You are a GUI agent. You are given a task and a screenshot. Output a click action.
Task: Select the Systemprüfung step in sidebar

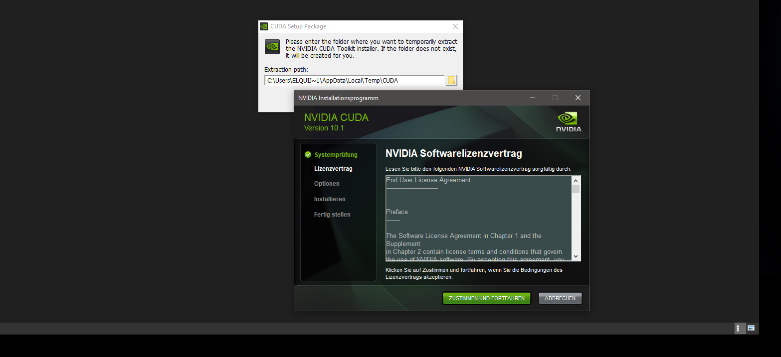pyautogui.click(x=336, y=155)
